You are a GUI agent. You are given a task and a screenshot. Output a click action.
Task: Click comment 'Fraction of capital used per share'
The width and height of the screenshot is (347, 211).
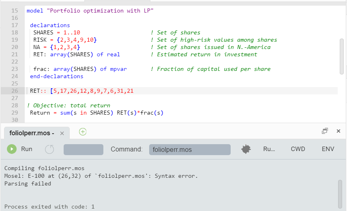point(214,69)
